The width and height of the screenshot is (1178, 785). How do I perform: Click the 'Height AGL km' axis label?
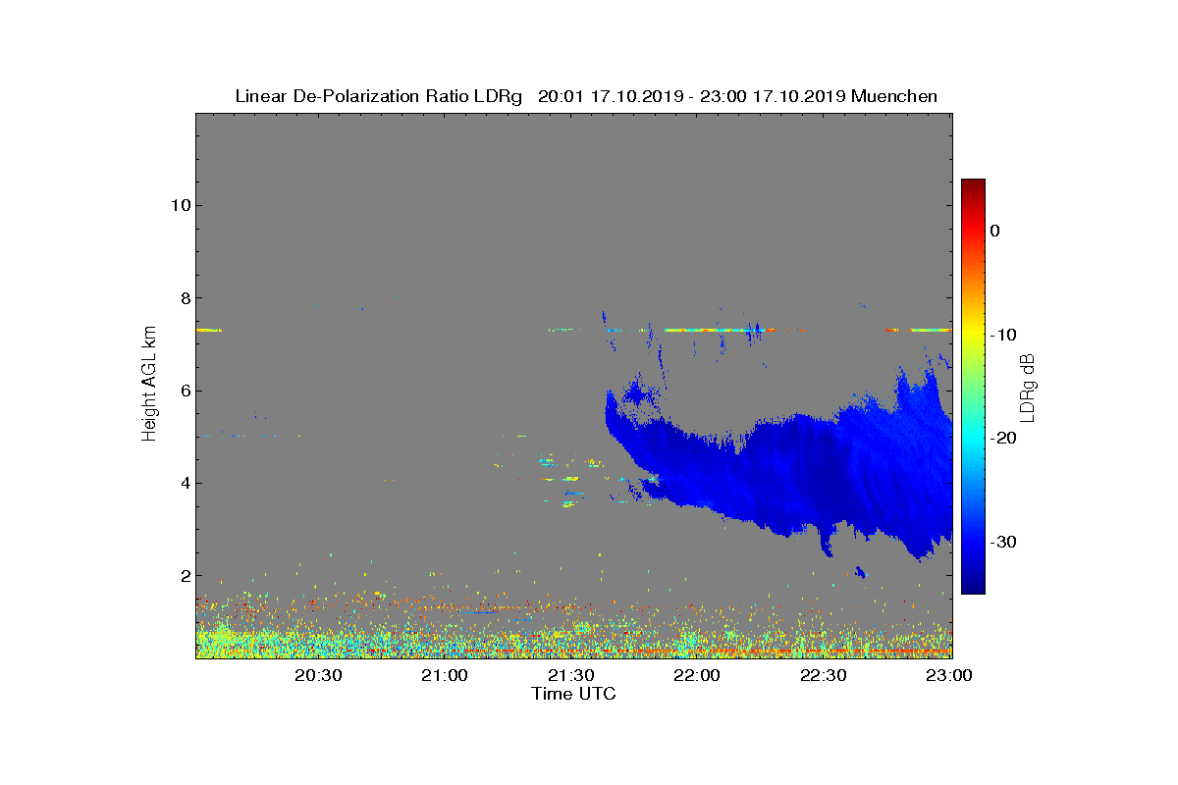pyautogui.click(x=149, y=385)
